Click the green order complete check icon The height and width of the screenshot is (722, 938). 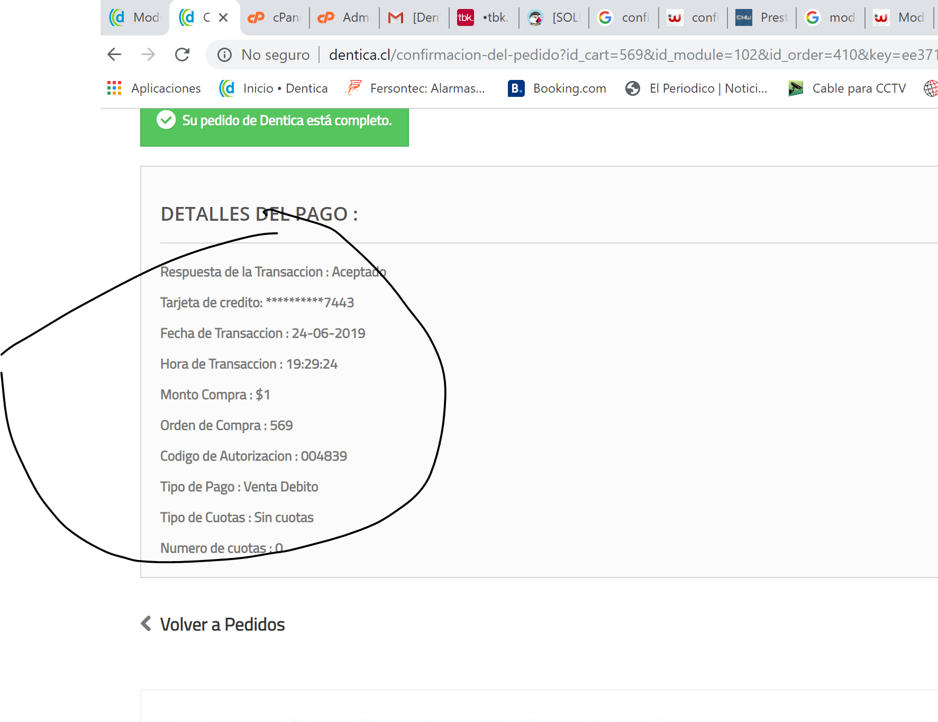[x=166, y=120]
